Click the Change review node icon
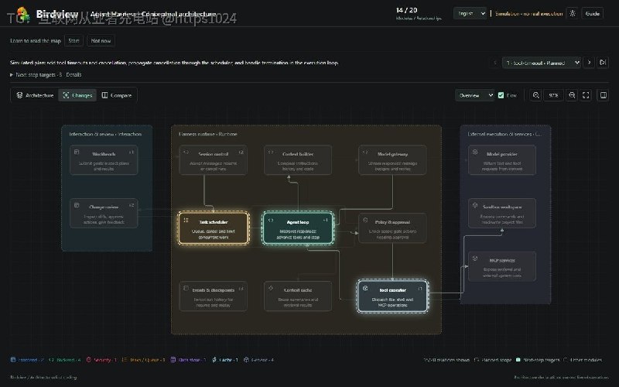Viewport: 619px width, 387px height. (77, 205)
